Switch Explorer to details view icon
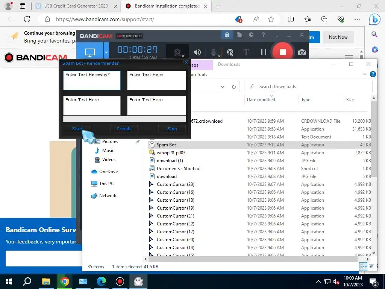Viewport: 385px width, 289px height. (364, 266)
